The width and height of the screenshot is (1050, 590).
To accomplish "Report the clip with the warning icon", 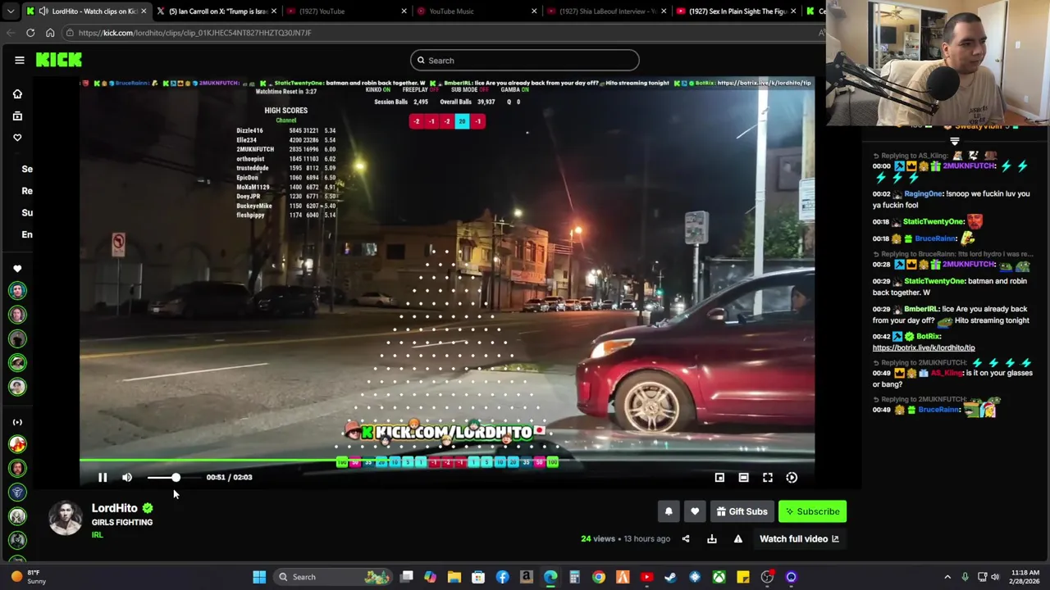I will coord(738,538).
